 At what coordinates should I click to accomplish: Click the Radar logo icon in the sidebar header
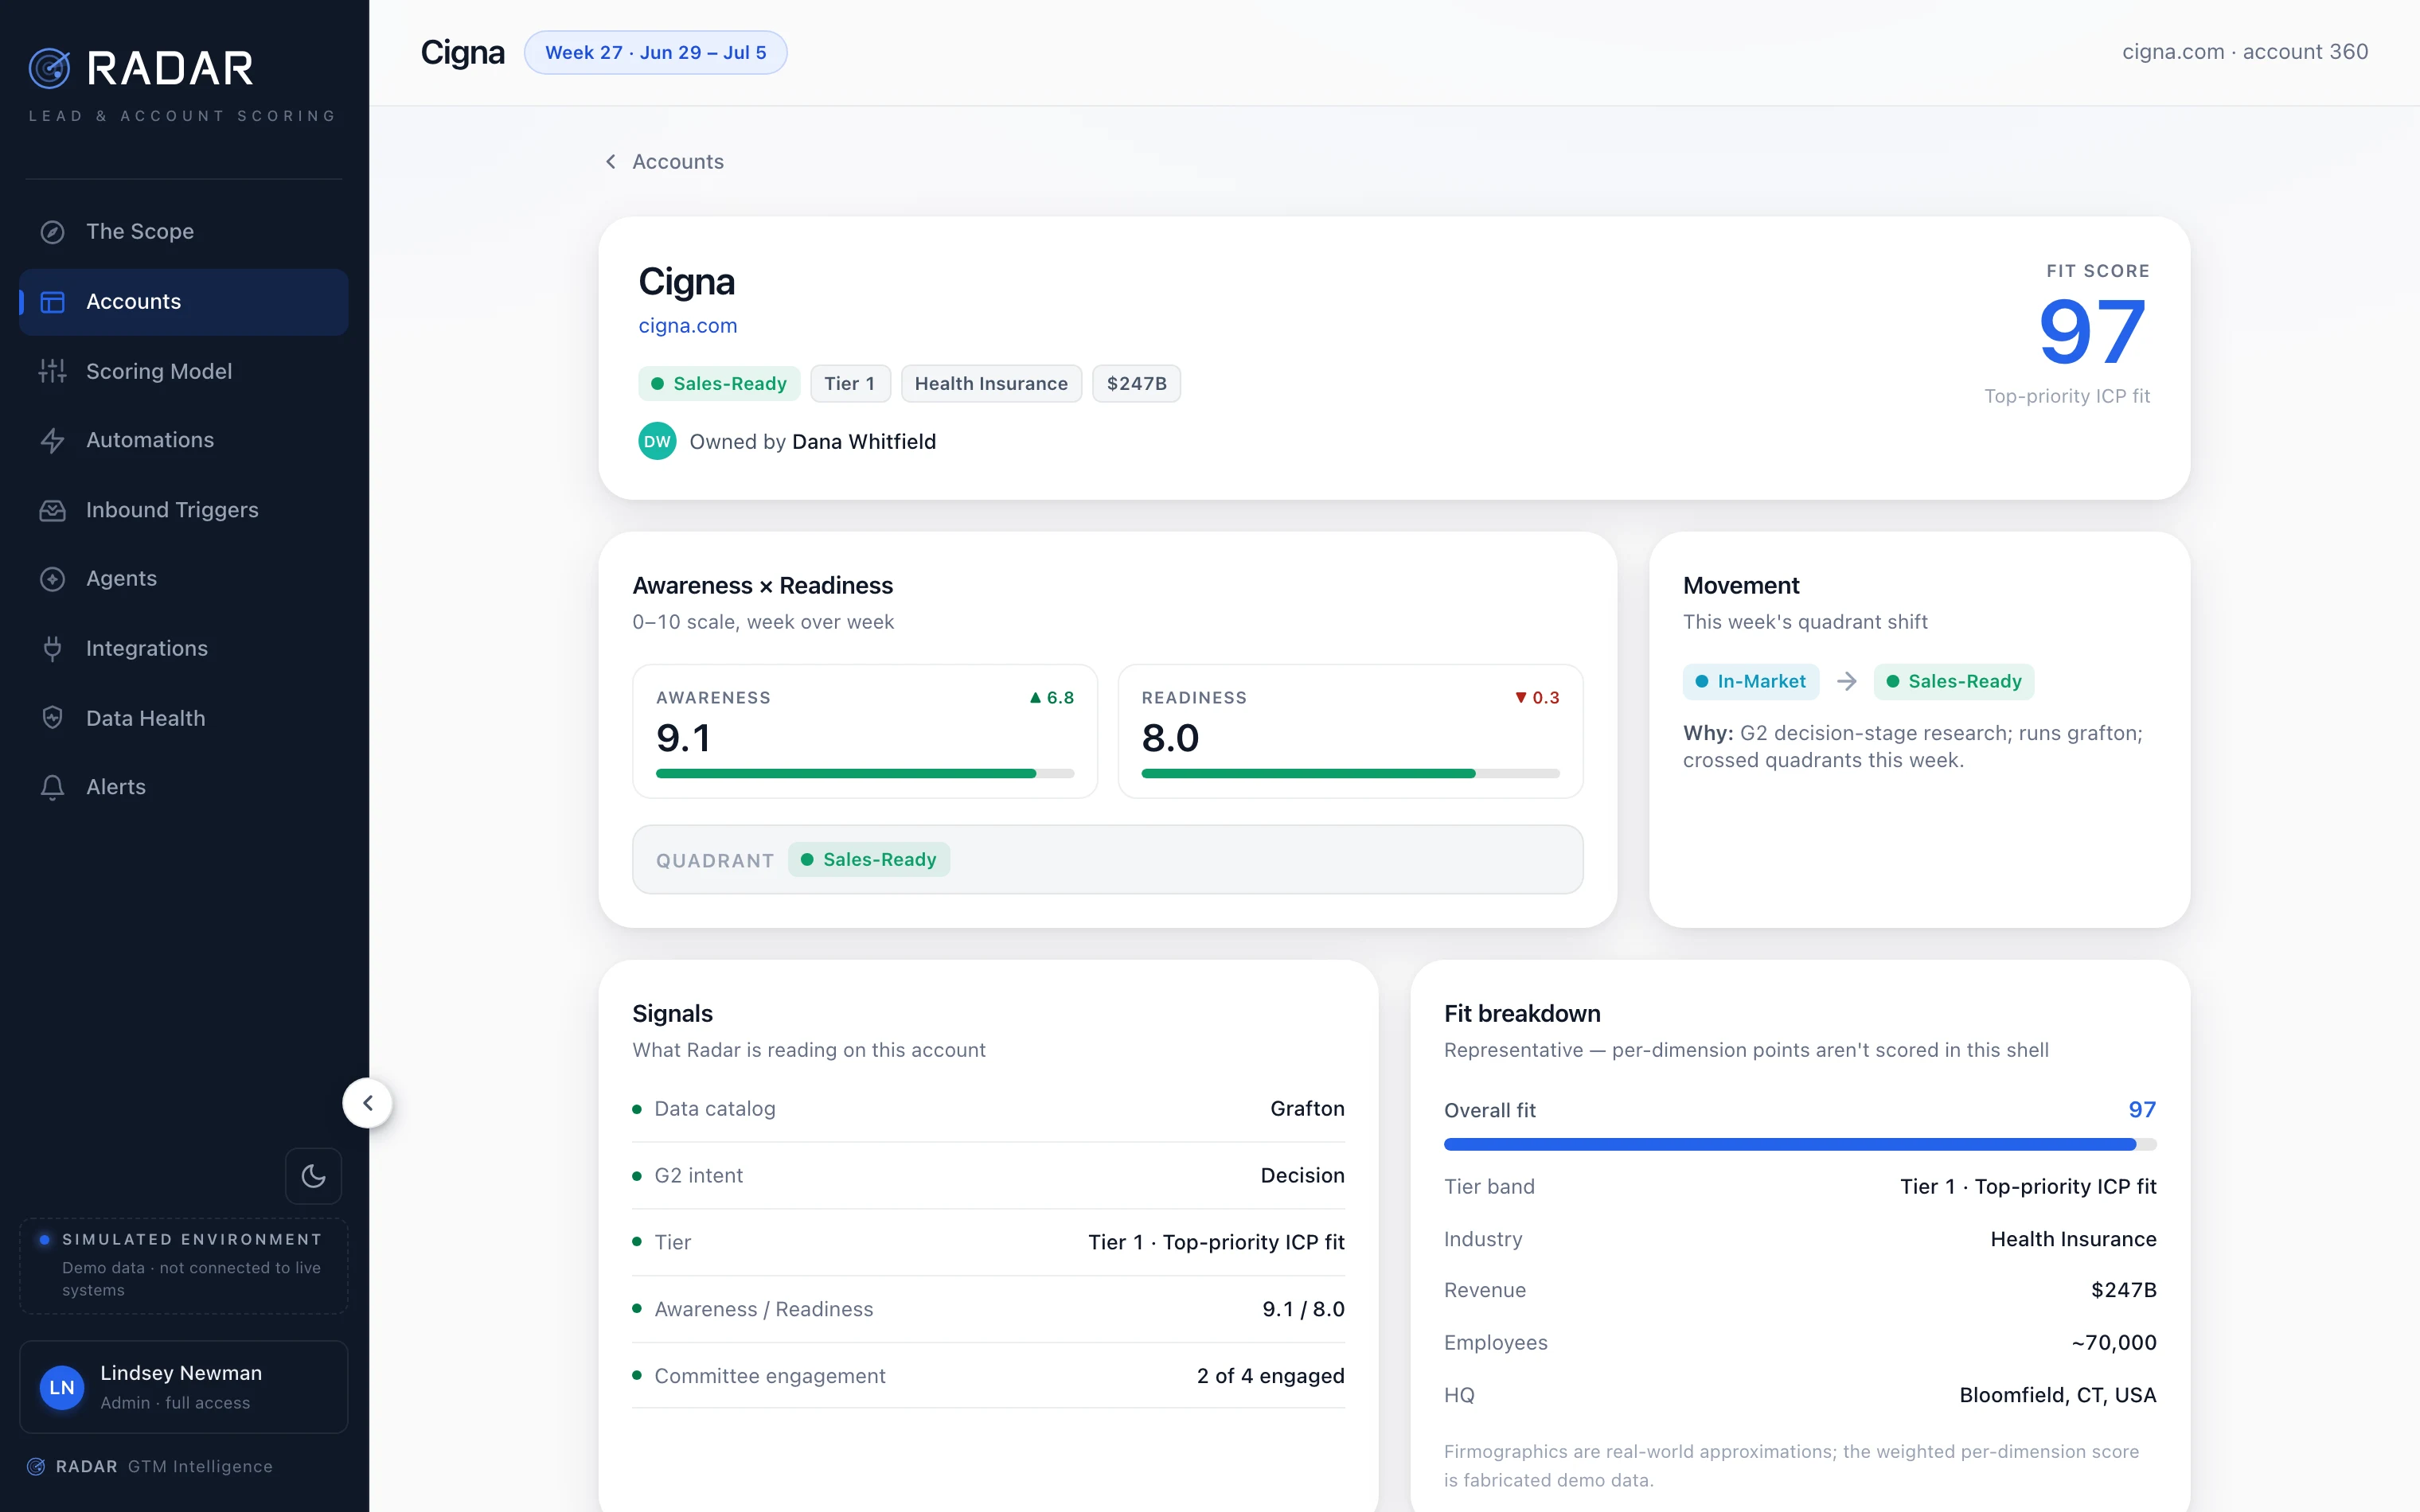pos(49,68)
